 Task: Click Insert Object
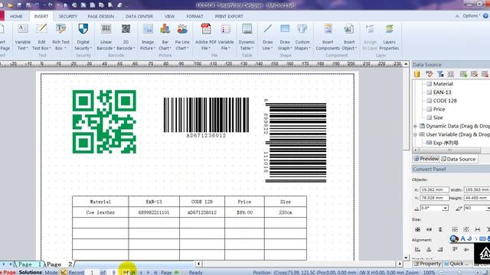[349, 37]
